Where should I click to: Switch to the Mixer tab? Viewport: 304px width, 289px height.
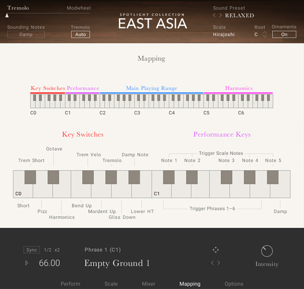click(x=149, y=284)
